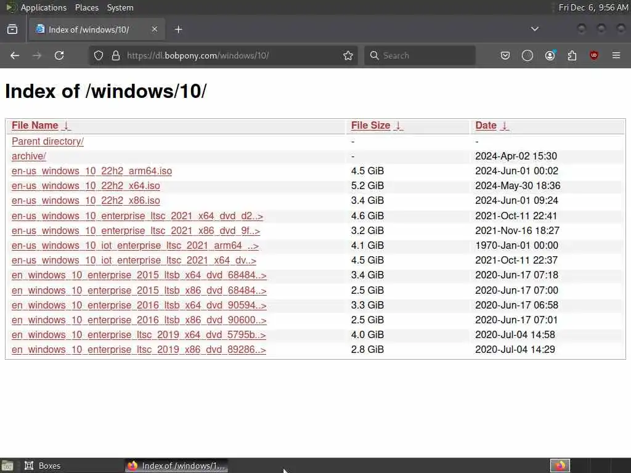Open the extensions puzzle icon
Viewport: 631px width, 473px height.
pyautogui.click(x=572, y=55)
